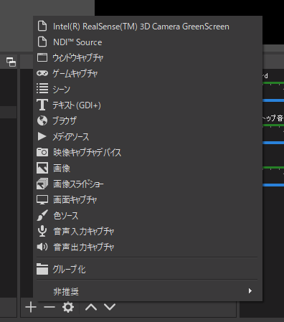Viewport: 284px width, 322px height.
Task: Select 音声出力キャプチャ source
Action: 148,247
